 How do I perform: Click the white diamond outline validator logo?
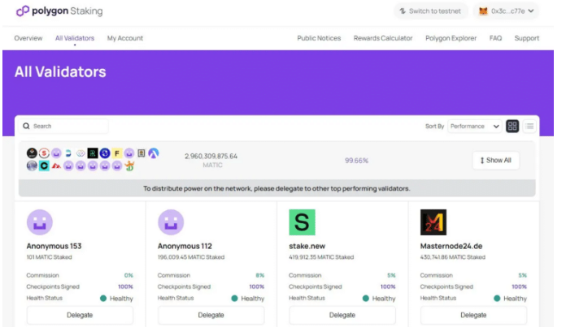[x=81, y=153]
